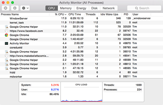Switch to the Energy tab
163x105 pixels.
pyautogui.click(x=81, y=8)
